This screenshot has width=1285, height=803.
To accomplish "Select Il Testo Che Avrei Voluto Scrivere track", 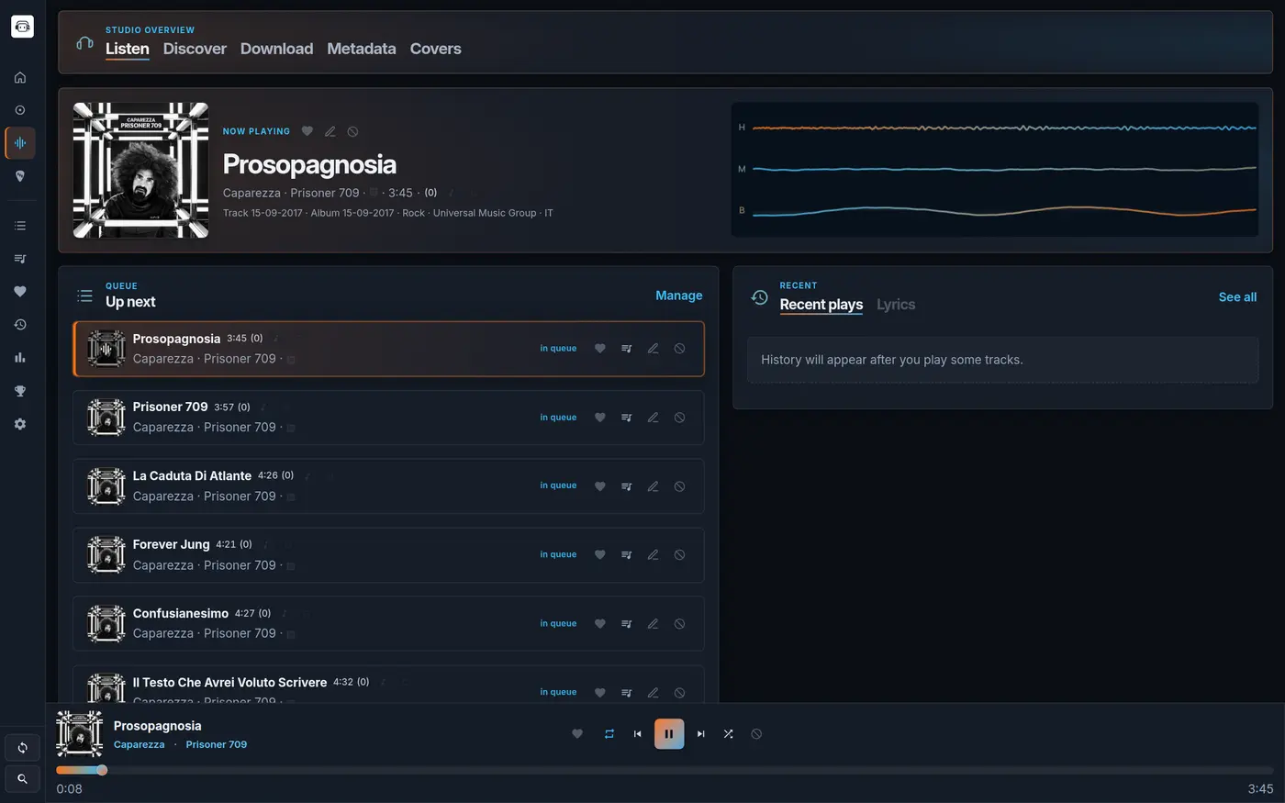I will 229,683.
